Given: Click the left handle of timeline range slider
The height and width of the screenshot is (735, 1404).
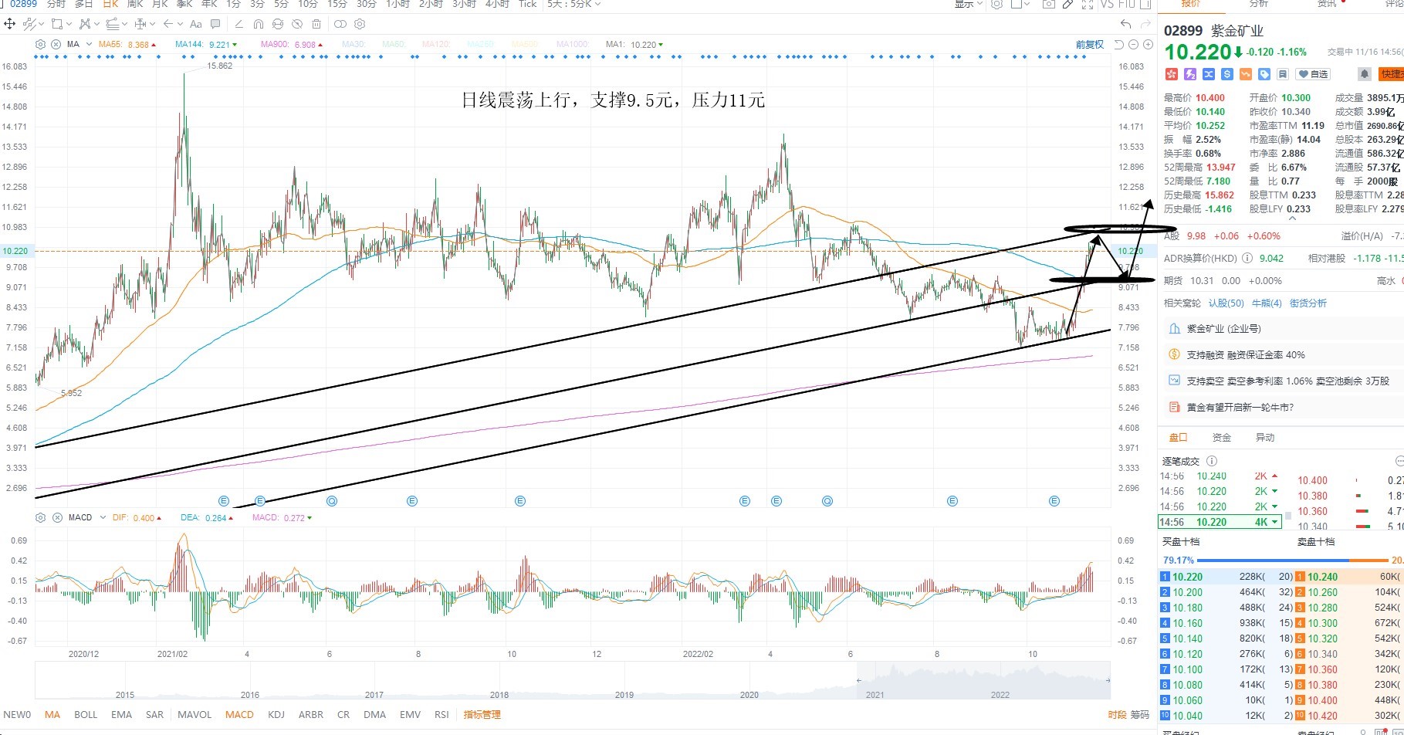Looking at the screenshot, I should tap(859, 680).
